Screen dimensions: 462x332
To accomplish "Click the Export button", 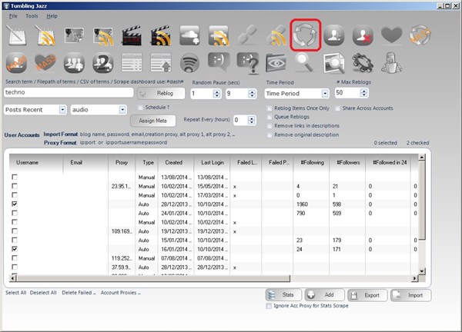I will [x=367, y=295].
